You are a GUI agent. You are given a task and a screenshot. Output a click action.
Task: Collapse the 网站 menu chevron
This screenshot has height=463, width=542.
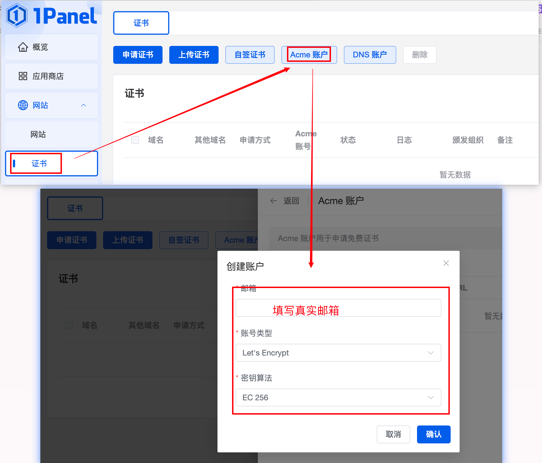[84, 105]
